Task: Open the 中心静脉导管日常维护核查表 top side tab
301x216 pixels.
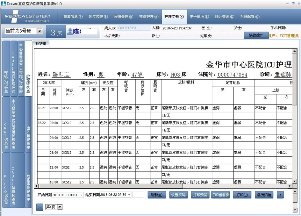Action: (21, 68)
